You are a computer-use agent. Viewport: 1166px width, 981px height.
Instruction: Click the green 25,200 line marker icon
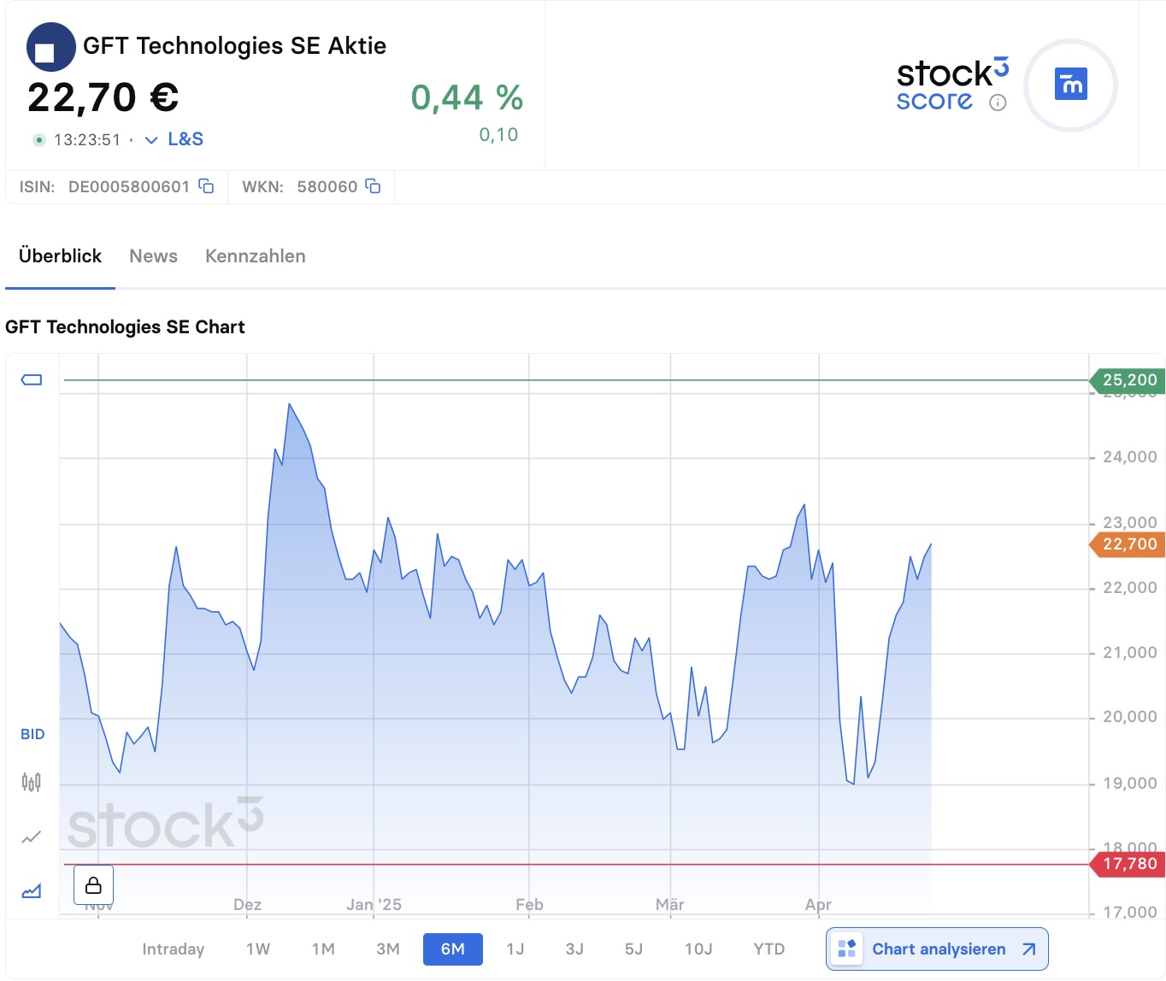click(x=32, y=379)
